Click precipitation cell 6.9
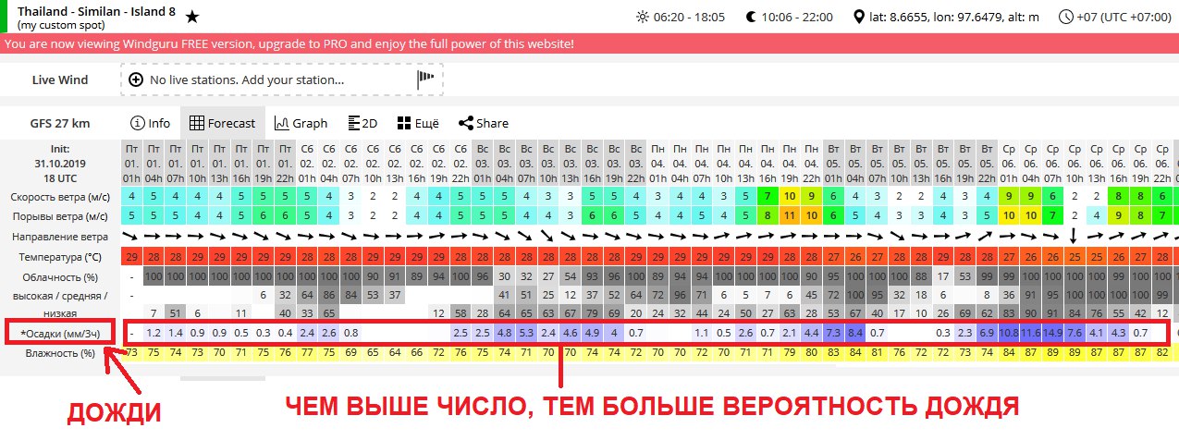1179x440 pixels. (x=987, y=332)
